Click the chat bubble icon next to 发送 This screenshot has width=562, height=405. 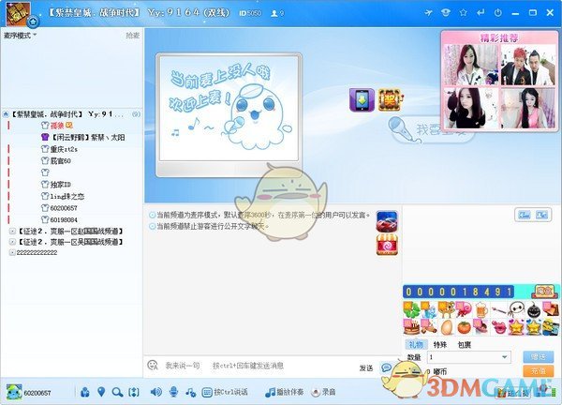pyautogui.click(x=386, y=367)
